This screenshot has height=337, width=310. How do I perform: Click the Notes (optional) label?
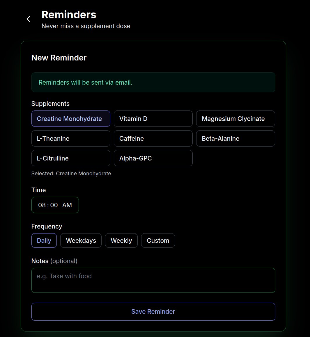click(54, 261)
